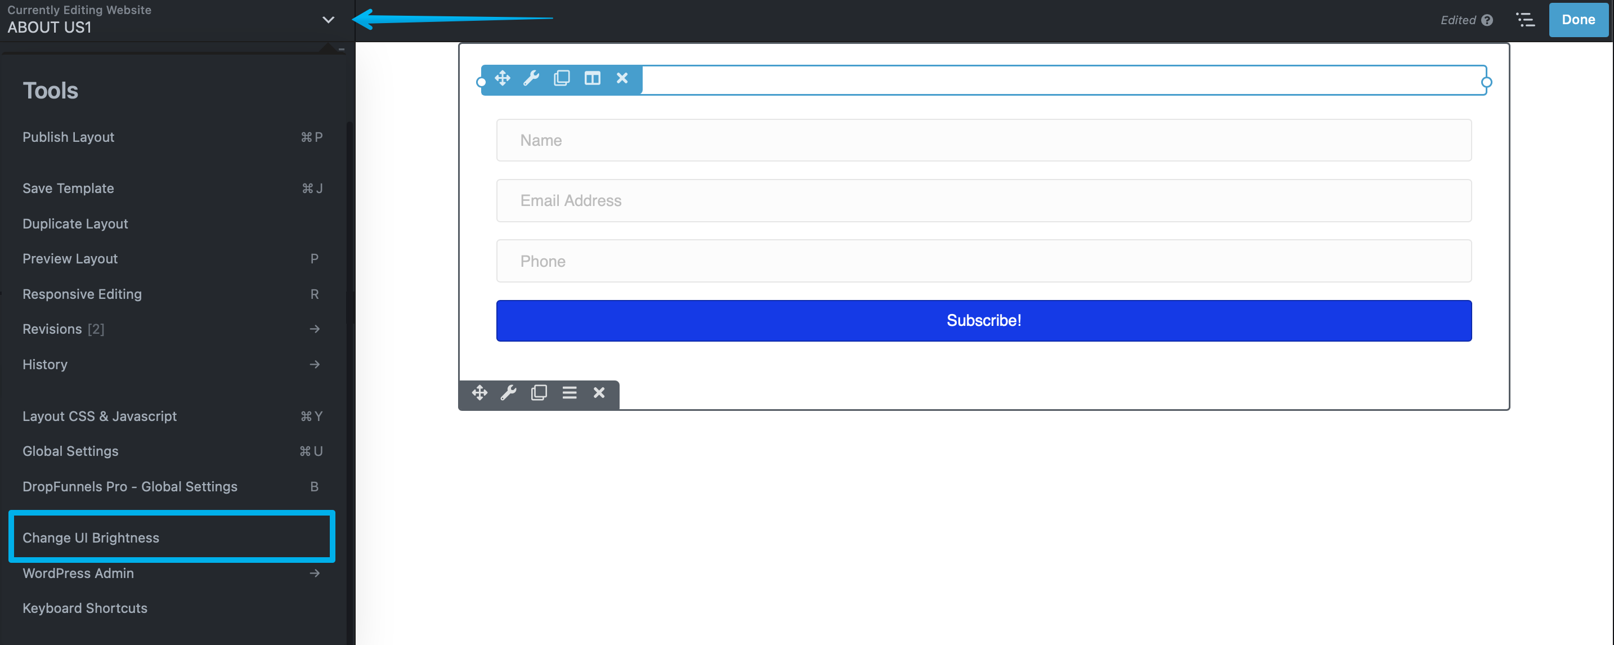
Task: Enable Responsive Editing from Tools menu
Action: pos(172,294)
